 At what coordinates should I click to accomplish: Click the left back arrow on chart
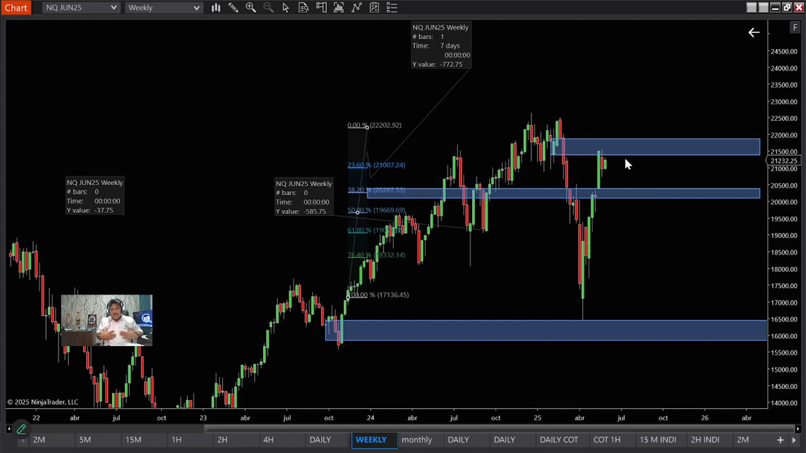click(754, 32)
